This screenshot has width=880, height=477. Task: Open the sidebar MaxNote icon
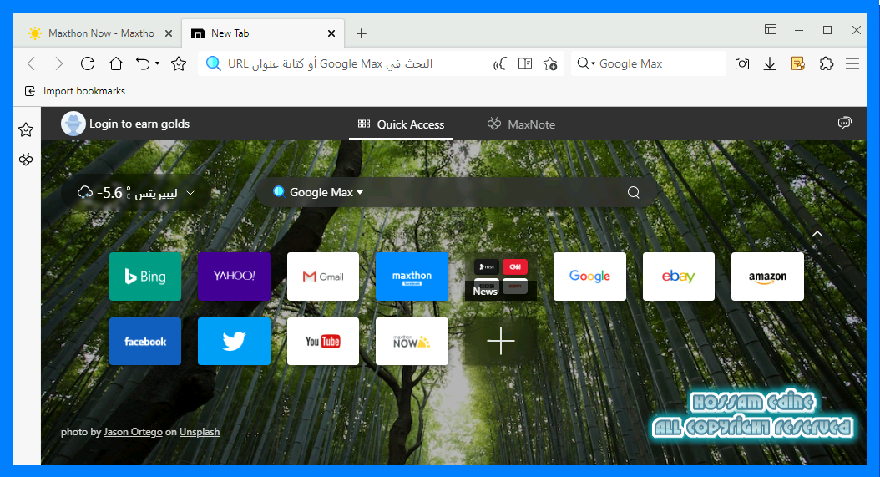[x=26, y=160]
